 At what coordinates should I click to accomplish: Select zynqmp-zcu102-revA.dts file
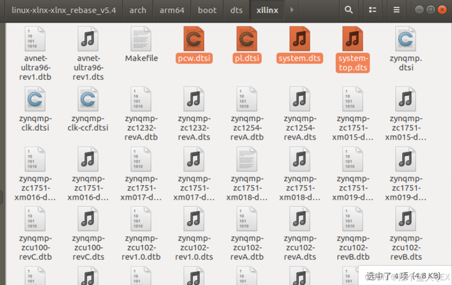[300, 234]
